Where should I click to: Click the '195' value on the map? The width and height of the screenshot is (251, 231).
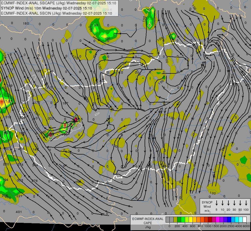[65, 135]
